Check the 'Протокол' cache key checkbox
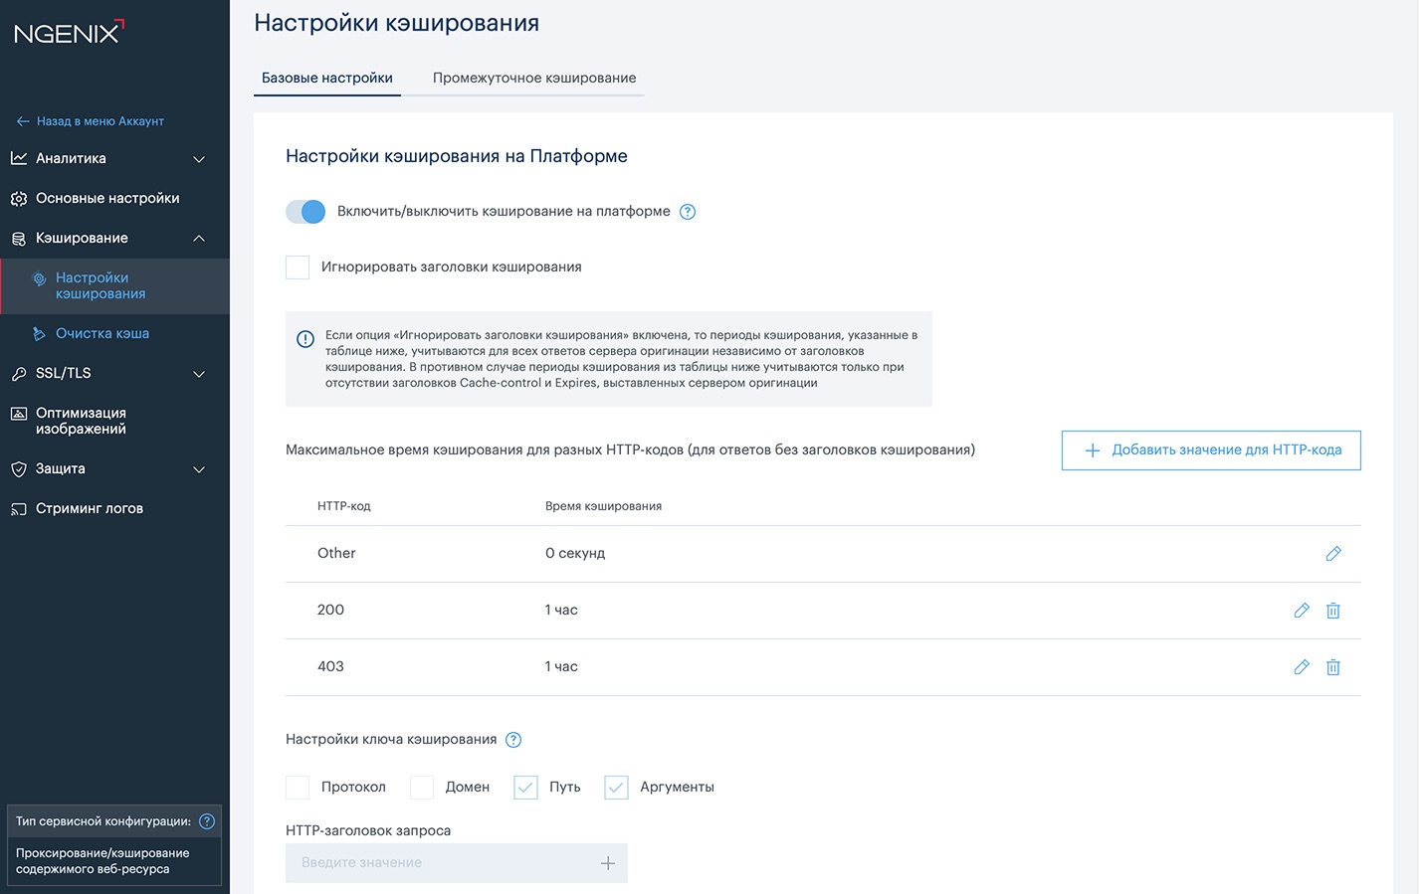 [x=298, y=788]
